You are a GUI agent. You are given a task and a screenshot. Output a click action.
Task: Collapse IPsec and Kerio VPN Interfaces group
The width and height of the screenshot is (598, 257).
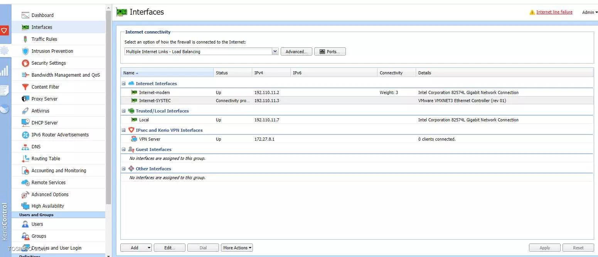pos(124,130)
